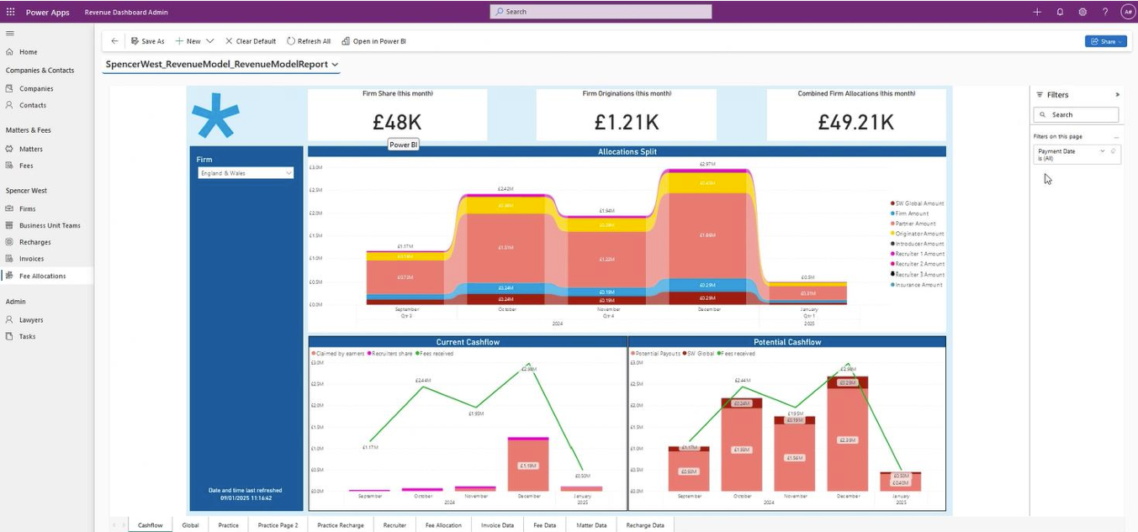Click Open in Power BI

[373, 41]
